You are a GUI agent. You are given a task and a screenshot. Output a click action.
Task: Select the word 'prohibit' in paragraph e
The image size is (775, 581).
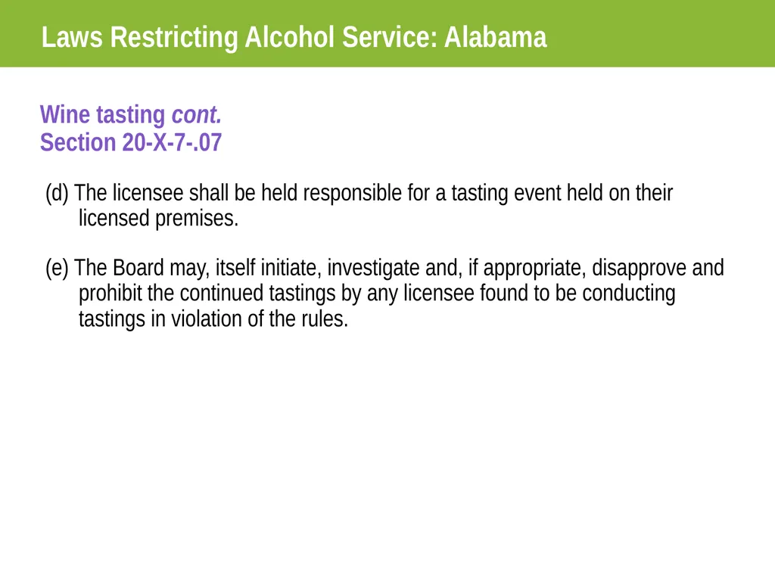110,293
